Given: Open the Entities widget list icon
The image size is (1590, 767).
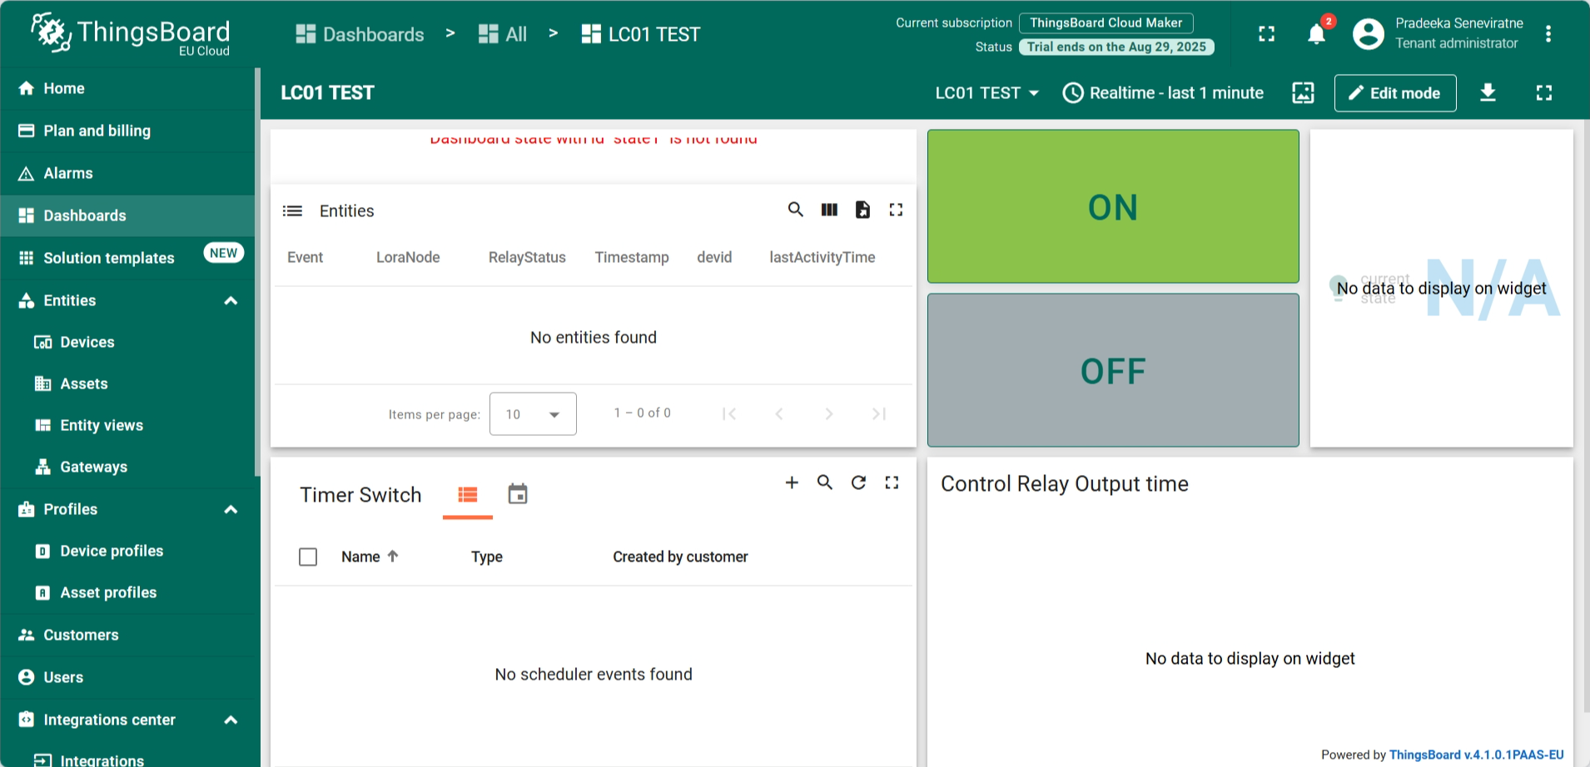Looking at the screenshot, I should (292, 211).
